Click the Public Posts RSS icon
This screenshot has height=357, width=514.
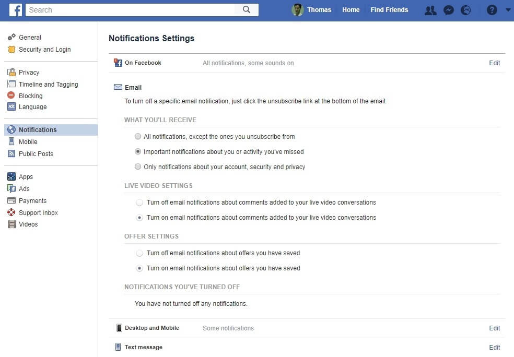(x=11, y=153)
